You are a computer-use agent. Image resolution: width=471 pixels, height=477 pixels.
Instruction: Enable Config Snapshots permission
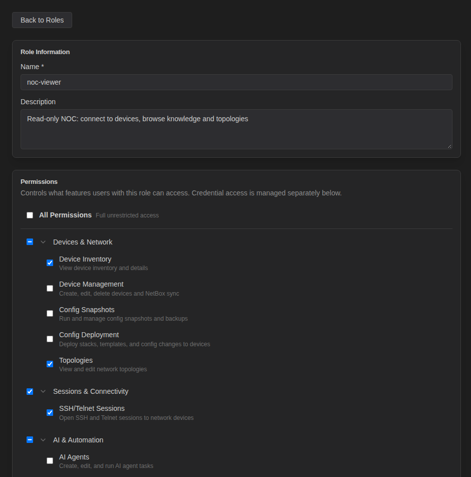click(x=50, y=314)
